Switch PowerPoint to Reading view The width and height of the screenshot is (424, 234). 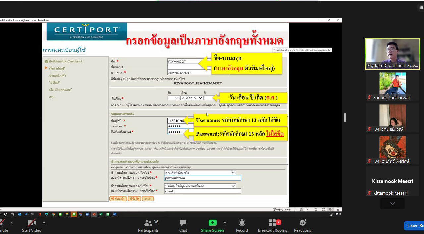tap(330, 209)
